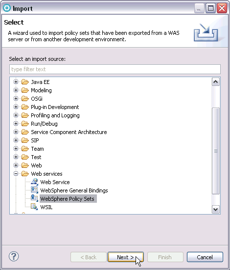Dismiss the wizard with Cancel
This screenshot has height=270, width=230.
pyautogui.click(x=205, y=257)
